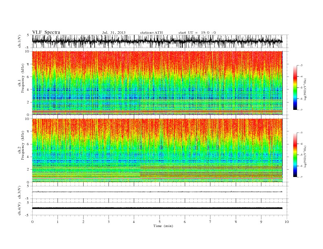Click the "3" tick on the time axis
The image size is (323, 249).
(108, 222)
